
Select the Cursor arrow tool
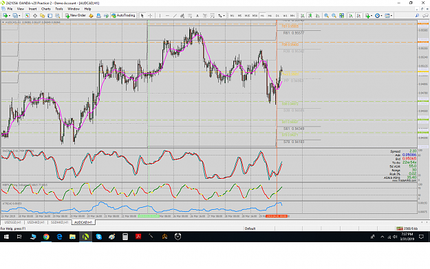[x=142, y=16]
